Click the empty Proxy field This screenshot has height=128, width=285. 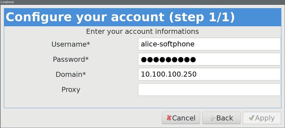point(209,89)
